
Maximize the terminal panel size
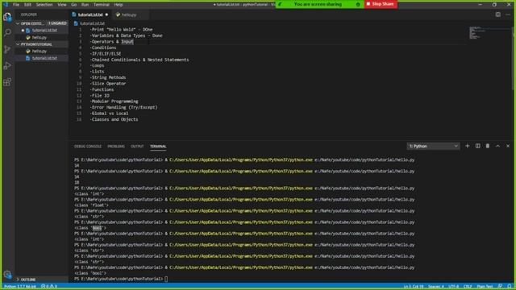click(x=497, y=146)
